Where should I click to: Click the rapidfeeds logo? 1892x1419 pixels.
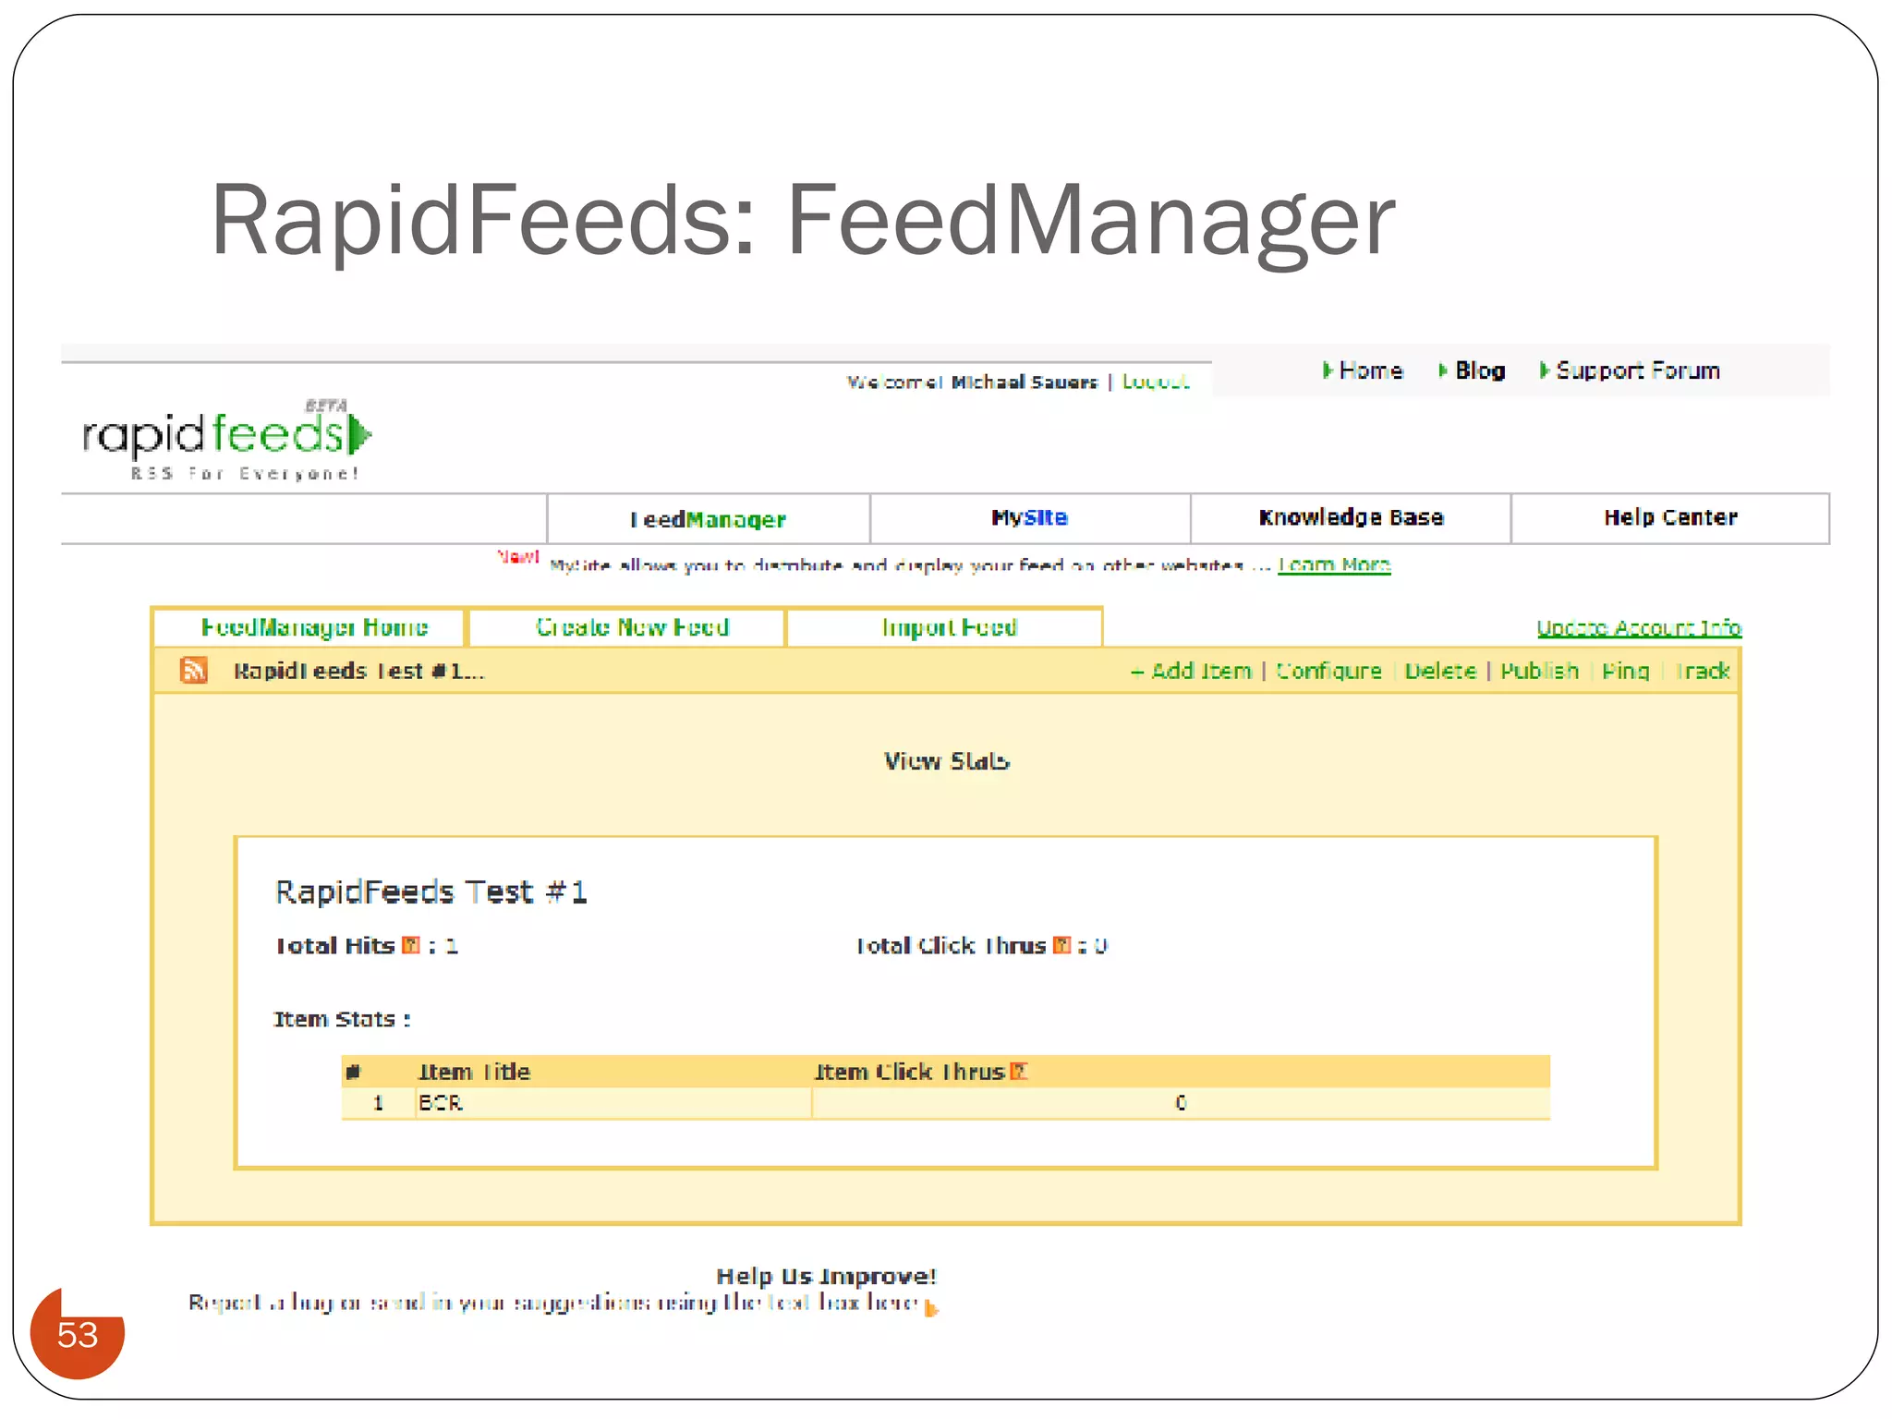pyautogui.click(x=227, y=439)
